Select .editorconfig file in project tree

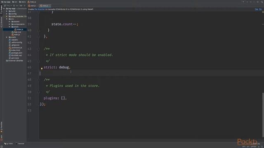pos(15,42)
